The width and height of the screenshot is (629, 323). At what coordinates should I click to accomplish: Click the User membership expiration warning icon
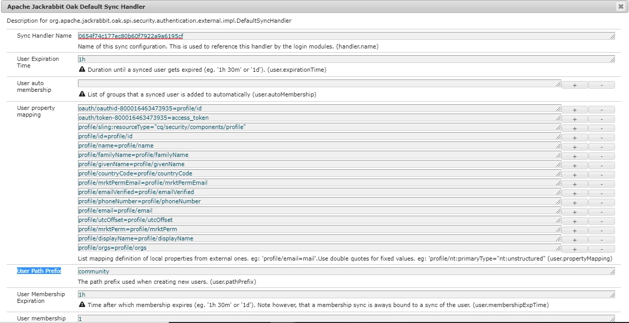click(82, 305)
